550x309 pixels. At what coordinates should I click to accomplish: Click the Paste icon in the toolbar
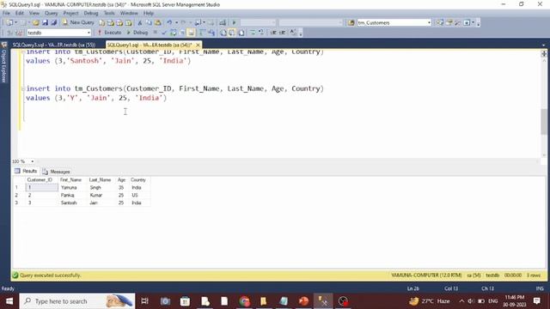click(158, 22)
